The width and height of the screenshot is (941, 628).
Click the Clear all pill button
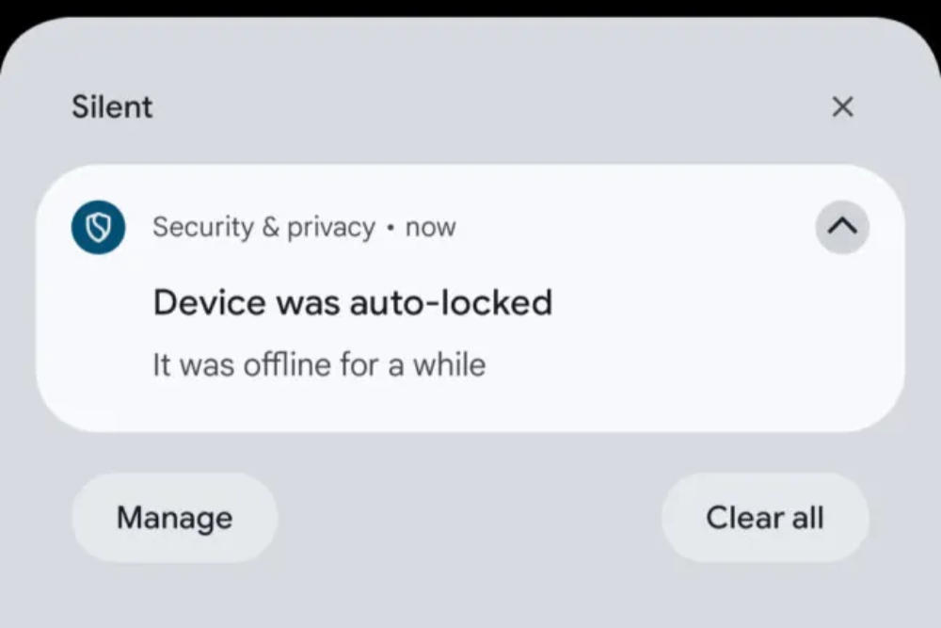[x=765, y=518]
